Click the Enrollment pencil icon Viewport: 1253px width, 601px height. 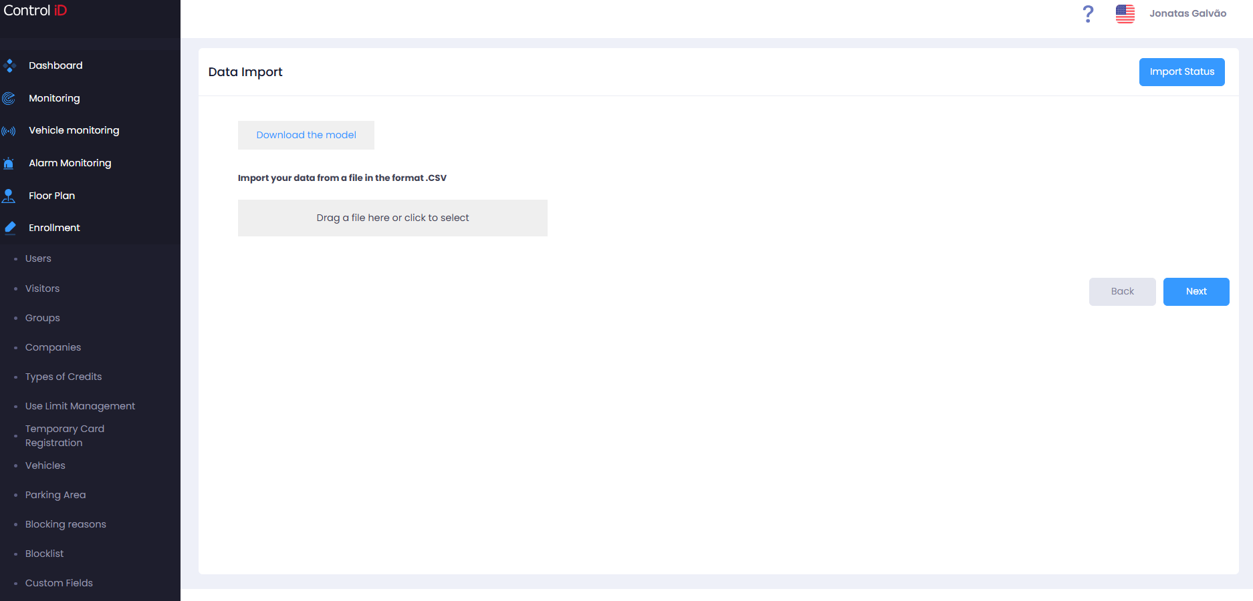(10, 228)
